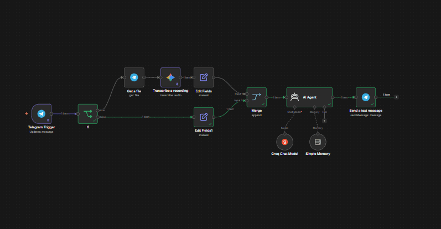This screenshot has width=441, height=229.
Task: Click the AI Agent output handle
Action: tap(333, 97)
